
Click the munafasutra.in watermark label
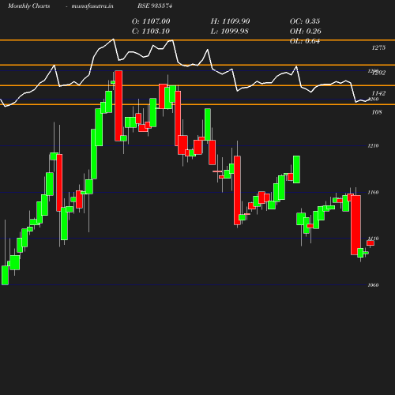92,6
